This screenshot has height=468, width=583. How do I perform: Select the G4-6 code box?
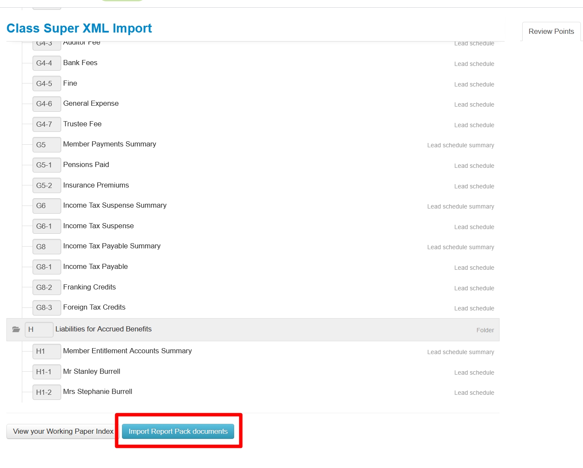pos(47,104)
